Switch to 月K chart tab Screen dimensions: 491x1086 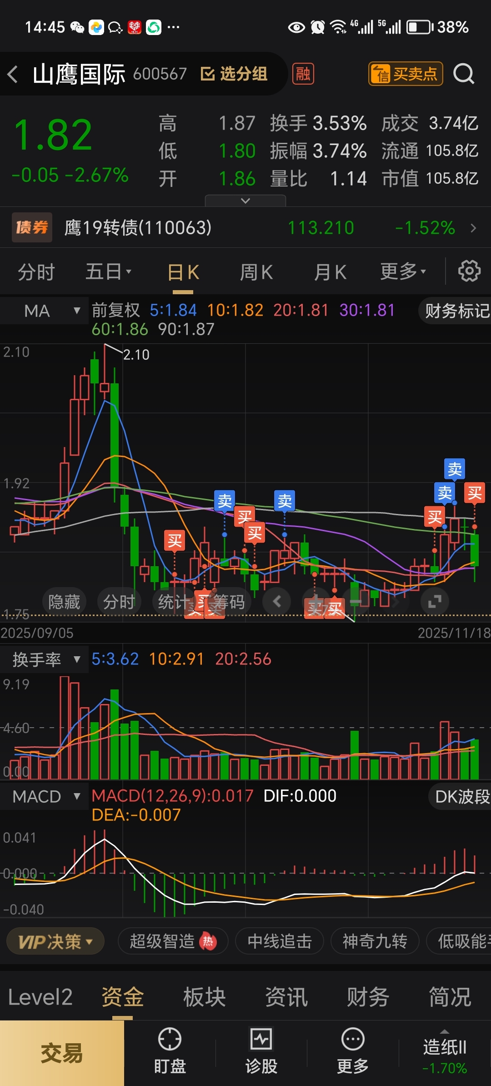click(331, 273)
